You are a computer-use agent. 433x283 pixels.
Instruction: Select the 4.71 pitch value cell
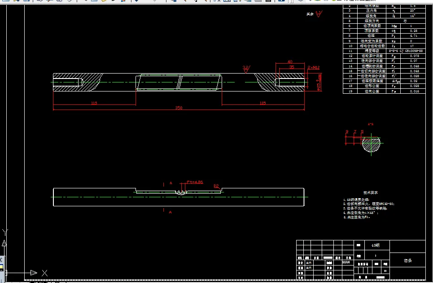click(413, 35)
